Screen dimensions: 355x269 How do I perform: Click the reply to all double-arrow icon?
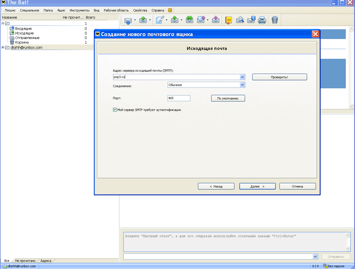tap(189, 20)
